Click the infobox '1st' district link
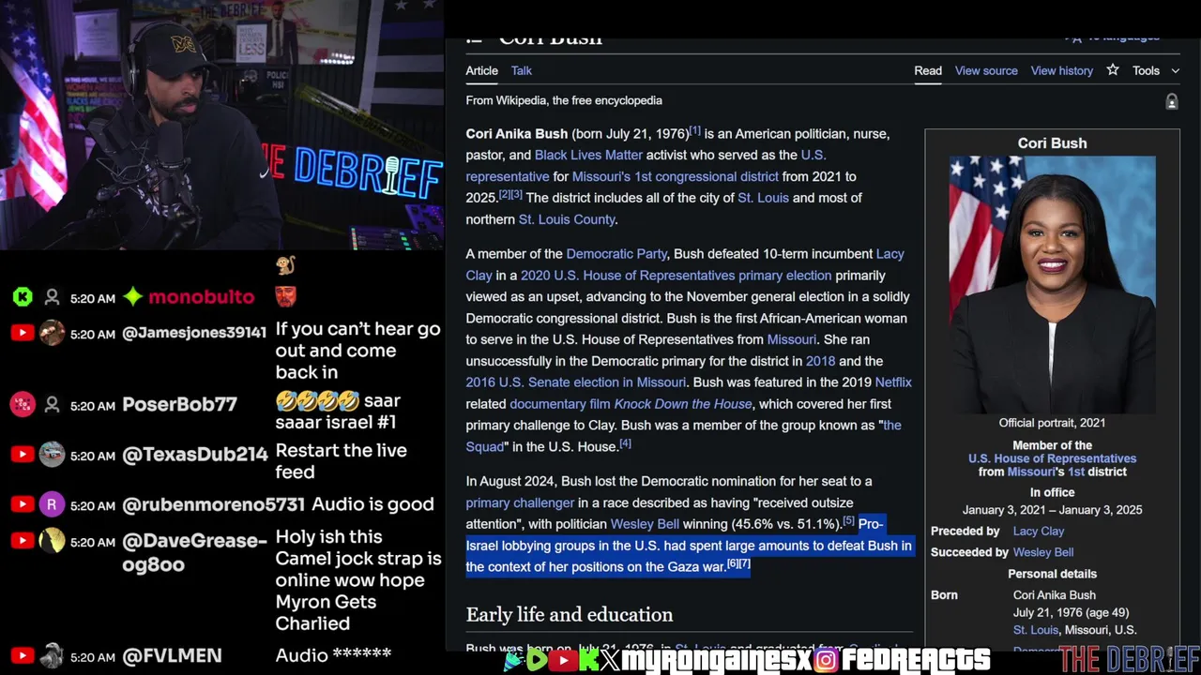Image resolution: width=1201 pixels, height=675 pixels. [1075, 472]
